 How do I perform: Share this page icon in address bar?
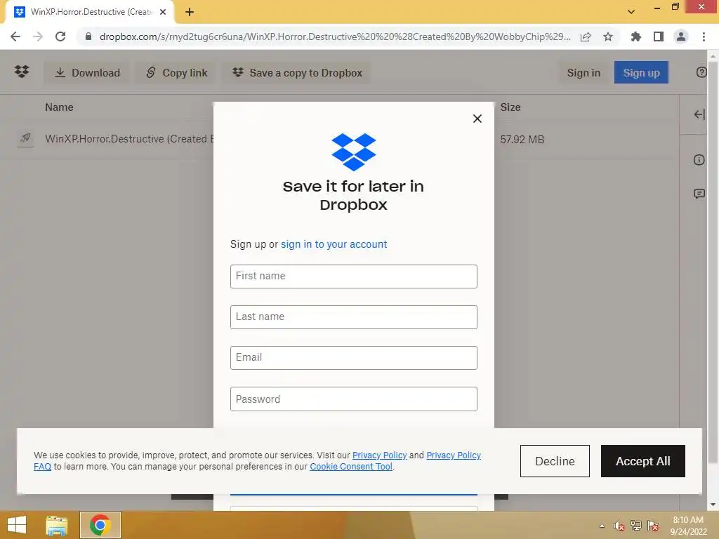click(586, 36)
